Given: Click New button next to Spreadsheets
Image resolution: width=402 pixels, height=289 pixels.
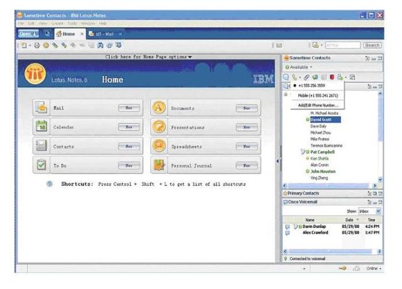Looking at the screenshot, I should 247,146.
